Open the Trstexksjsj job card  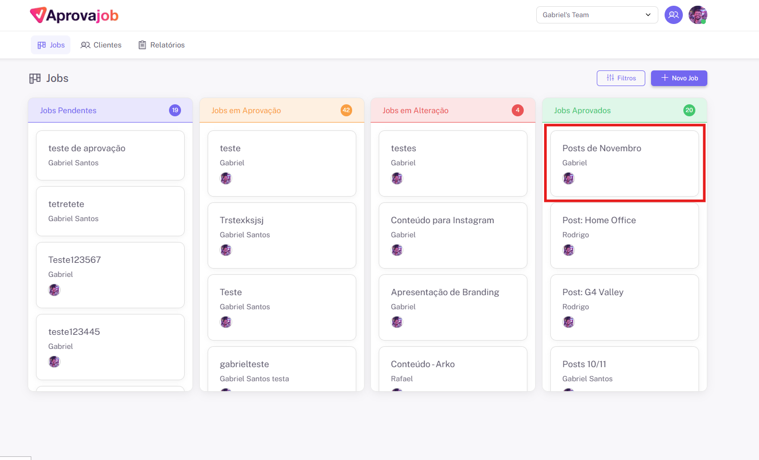[281, 235]
